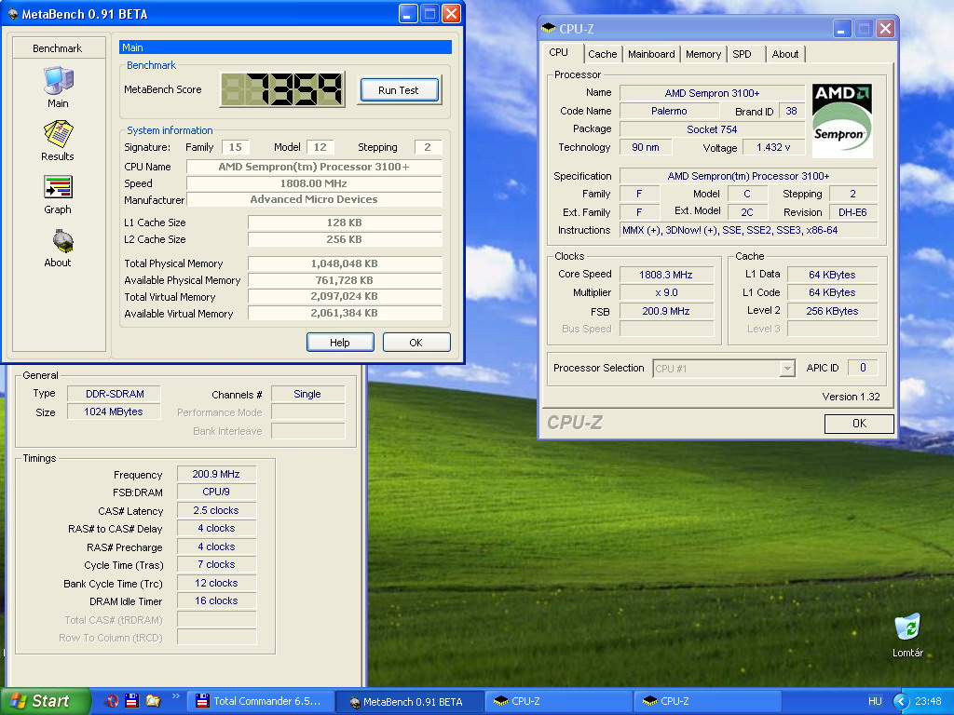Click the OK button in MetaBench
This screenshot has width=954, height=715.
pos(416,343)
